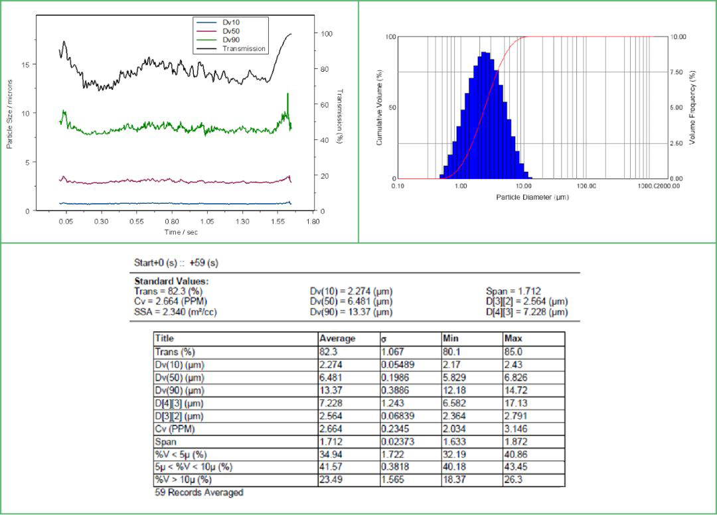Click the Dv10 legend entry
The width and height of the screenshot is (717, 515).
pyautogui.click(x=231, y=22)
